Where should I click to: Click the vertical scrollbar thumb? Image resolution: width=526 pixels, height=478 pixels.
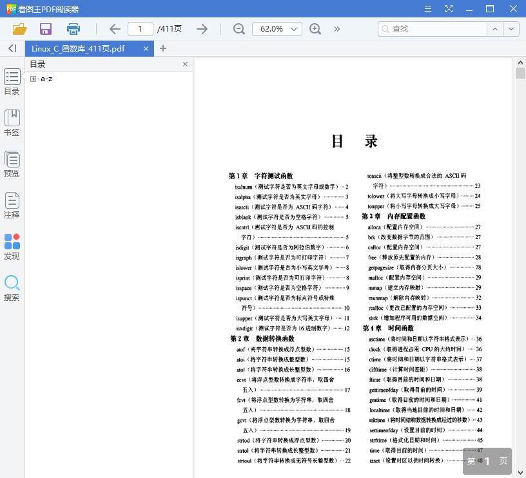pyautogui.click(x=520, y=73)
